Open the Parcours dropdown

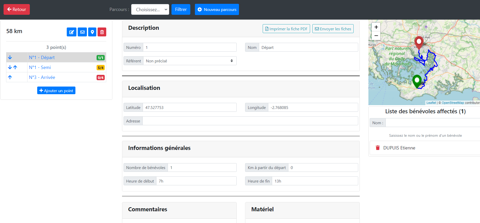(150, 10)
